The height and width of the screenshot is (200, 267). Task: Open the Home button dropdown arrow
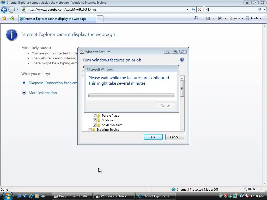[x=202, y=18]
